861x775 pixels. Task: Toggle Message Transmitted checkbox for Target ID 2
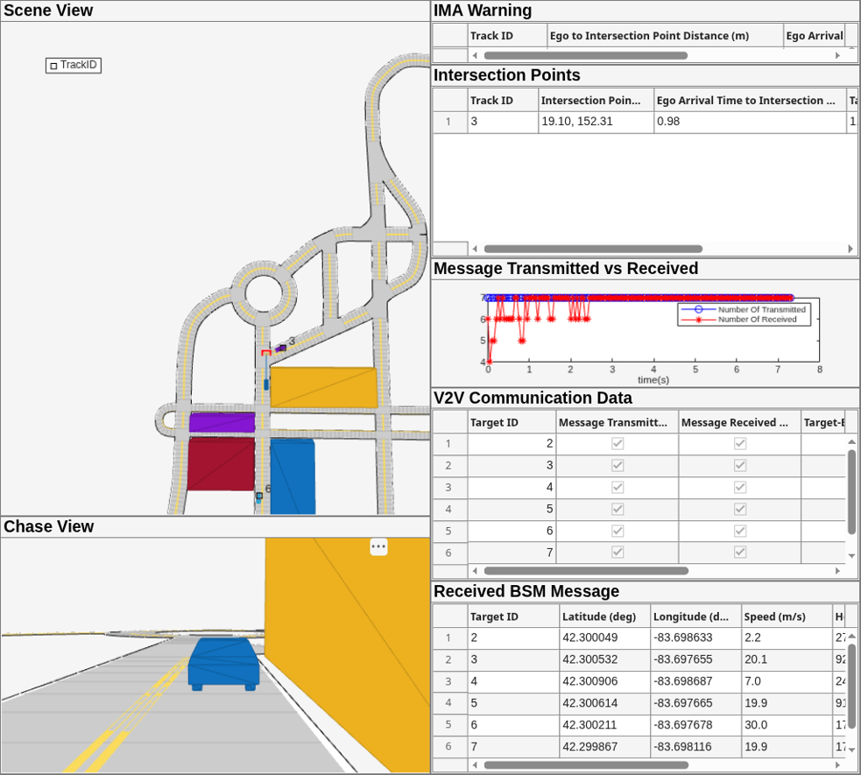point(618,443)
